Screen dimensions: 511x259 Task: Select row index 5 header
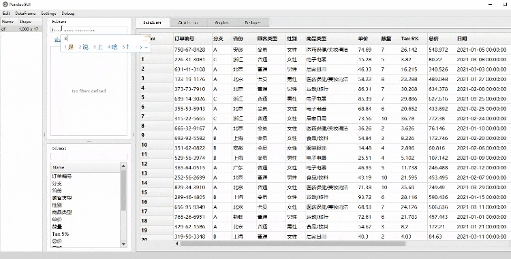tap(157, 97)
